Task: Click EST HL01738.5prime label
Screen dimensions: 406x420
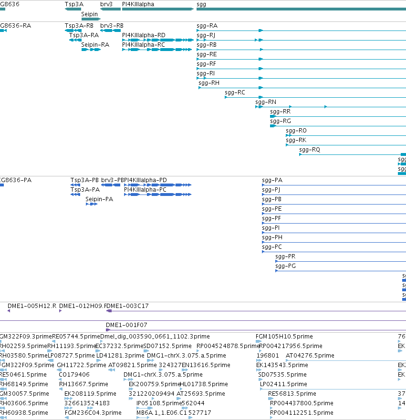Action: pos(204,384)
